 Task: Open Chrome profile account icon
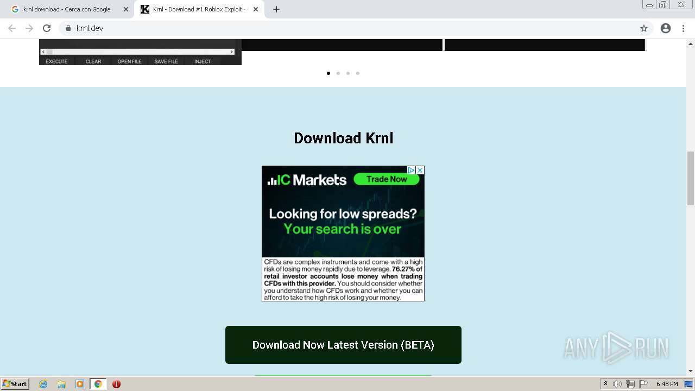[666, 28]
